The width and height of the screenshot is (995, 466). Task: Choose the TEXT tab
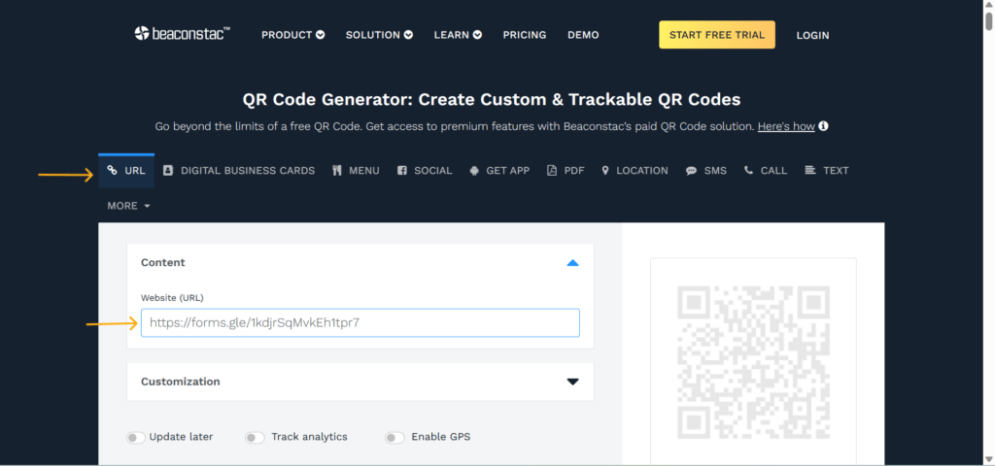coord(826,171)
